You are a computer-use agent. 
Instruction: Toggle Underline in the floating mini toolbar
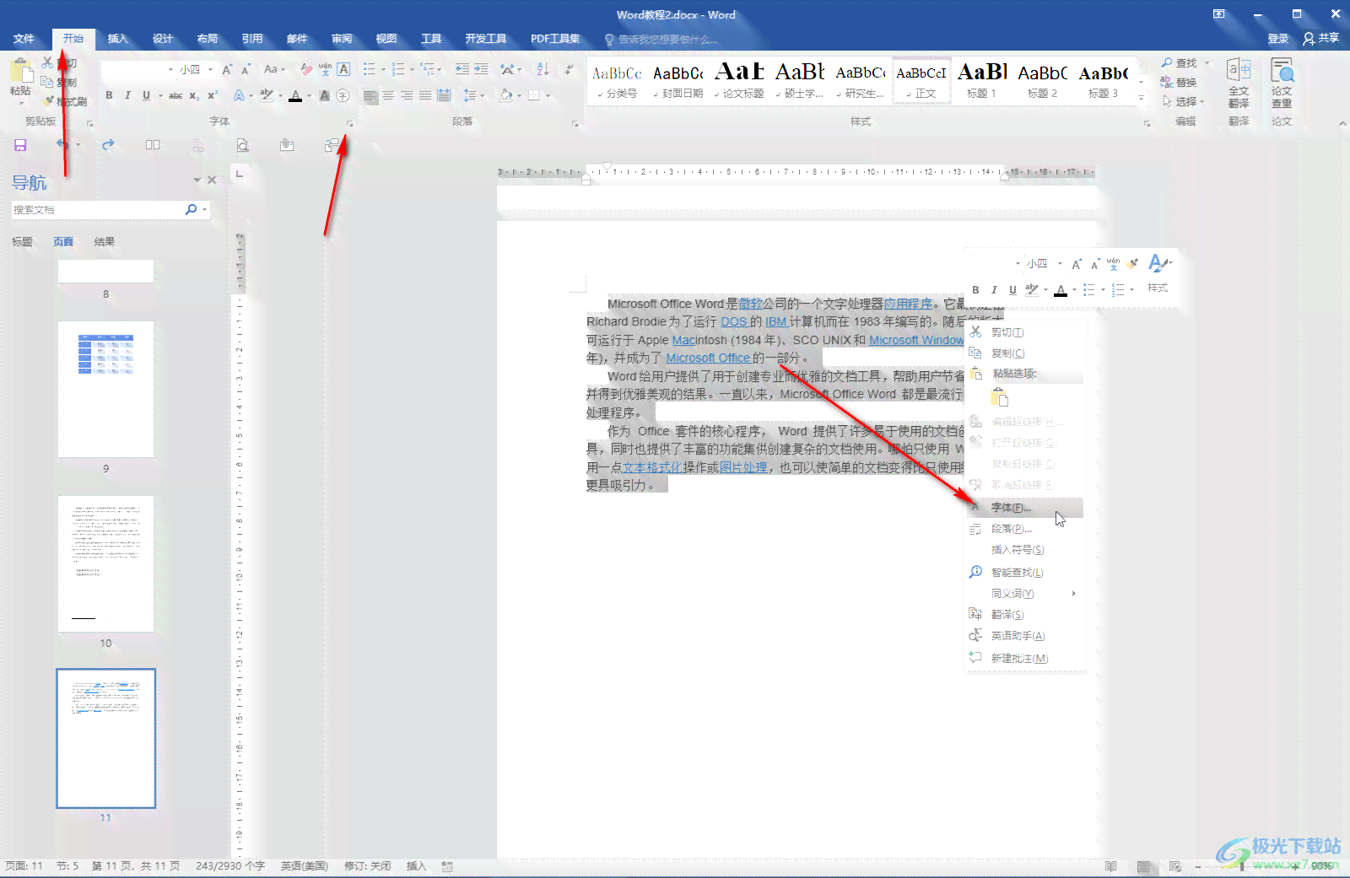pos(1012,289)
